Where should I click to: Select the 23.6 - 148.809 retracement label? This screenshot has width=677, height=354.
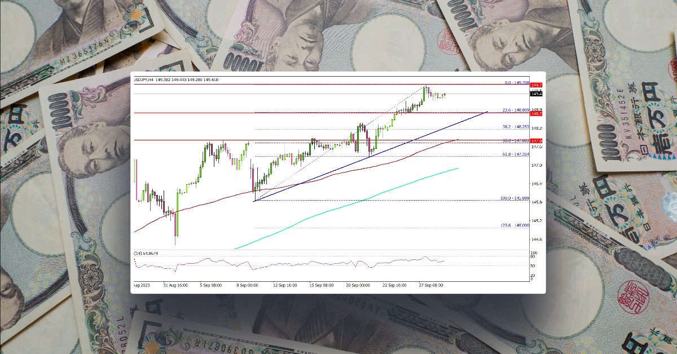pos(516,110)
